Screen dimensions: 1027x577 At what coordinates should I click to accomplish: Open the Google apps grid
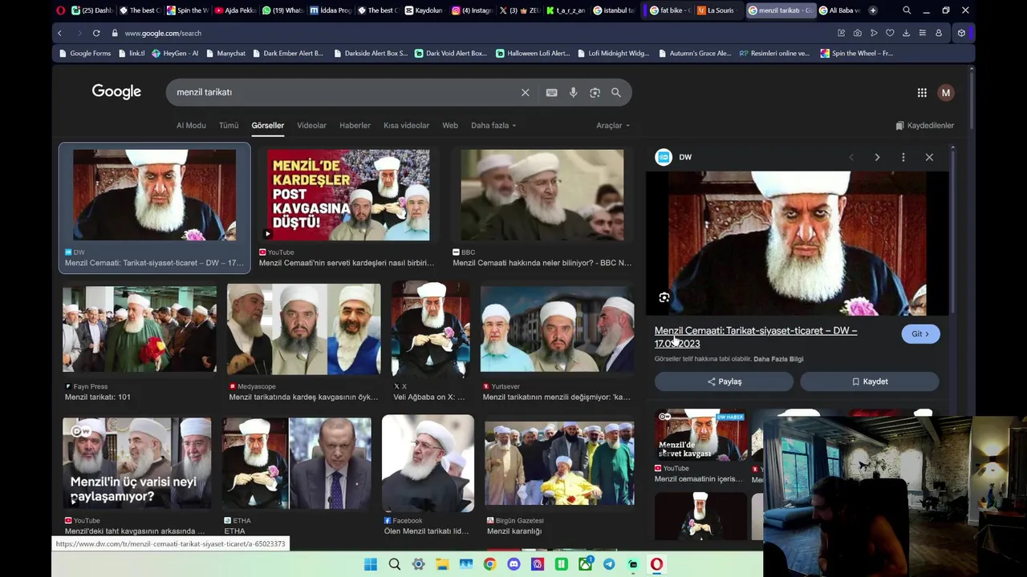click(922, 93)
